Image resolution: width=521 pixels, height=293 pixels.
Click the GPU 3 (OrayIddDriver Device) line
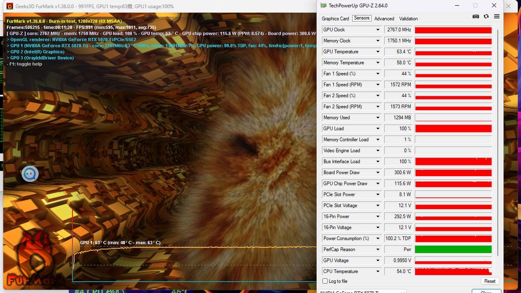(x=40, y=58)
